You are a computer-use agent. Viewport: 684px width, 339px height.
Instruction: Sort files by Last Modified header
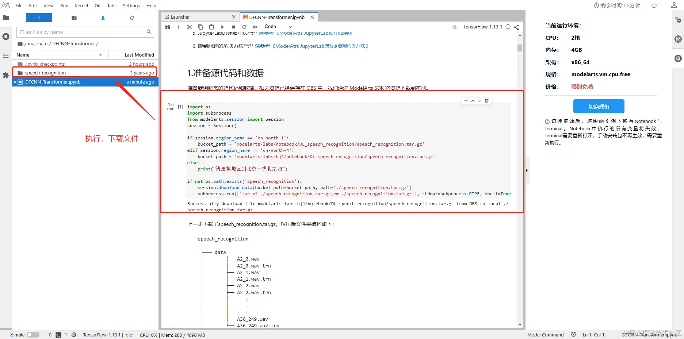point(134,55)
